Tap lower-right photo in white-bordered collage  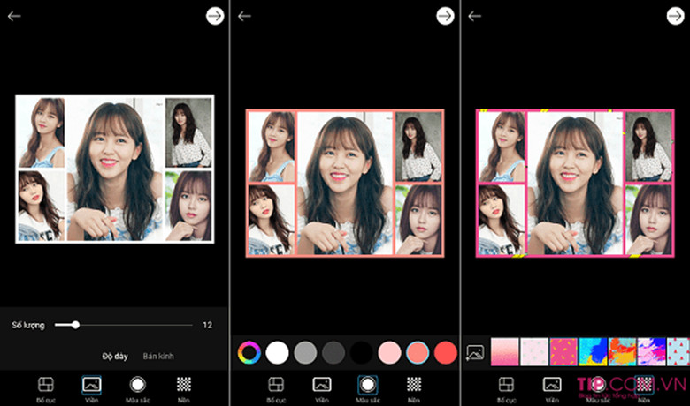(x=188, y=206)
